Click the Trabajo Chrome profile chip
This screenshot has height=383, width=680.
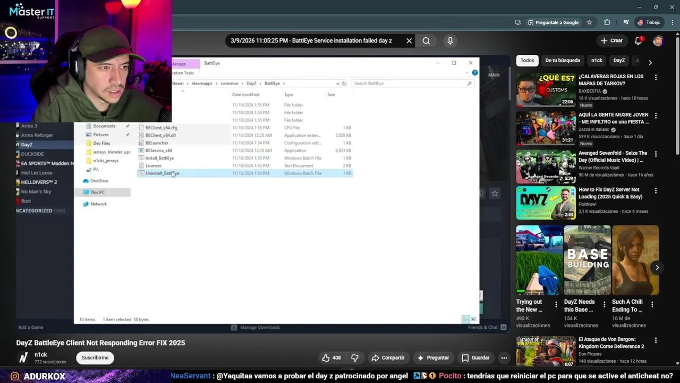click(649, 22)
